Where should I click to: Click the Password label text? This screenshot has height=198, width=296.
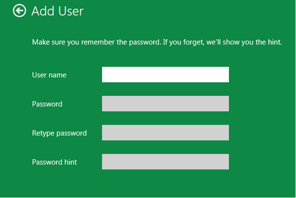tap(47, 104)
